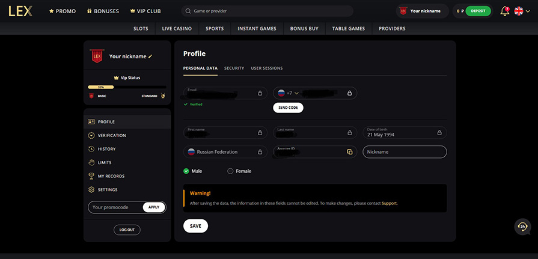Screen dimensions: 538x259
Task: Click the Russian flag in country field
Action: coord(192,152)
